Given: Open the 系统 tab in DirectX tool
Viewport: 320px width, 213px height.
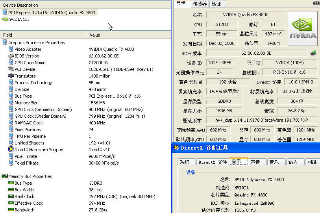Looking at the screenshot, I should coord(186,162).
